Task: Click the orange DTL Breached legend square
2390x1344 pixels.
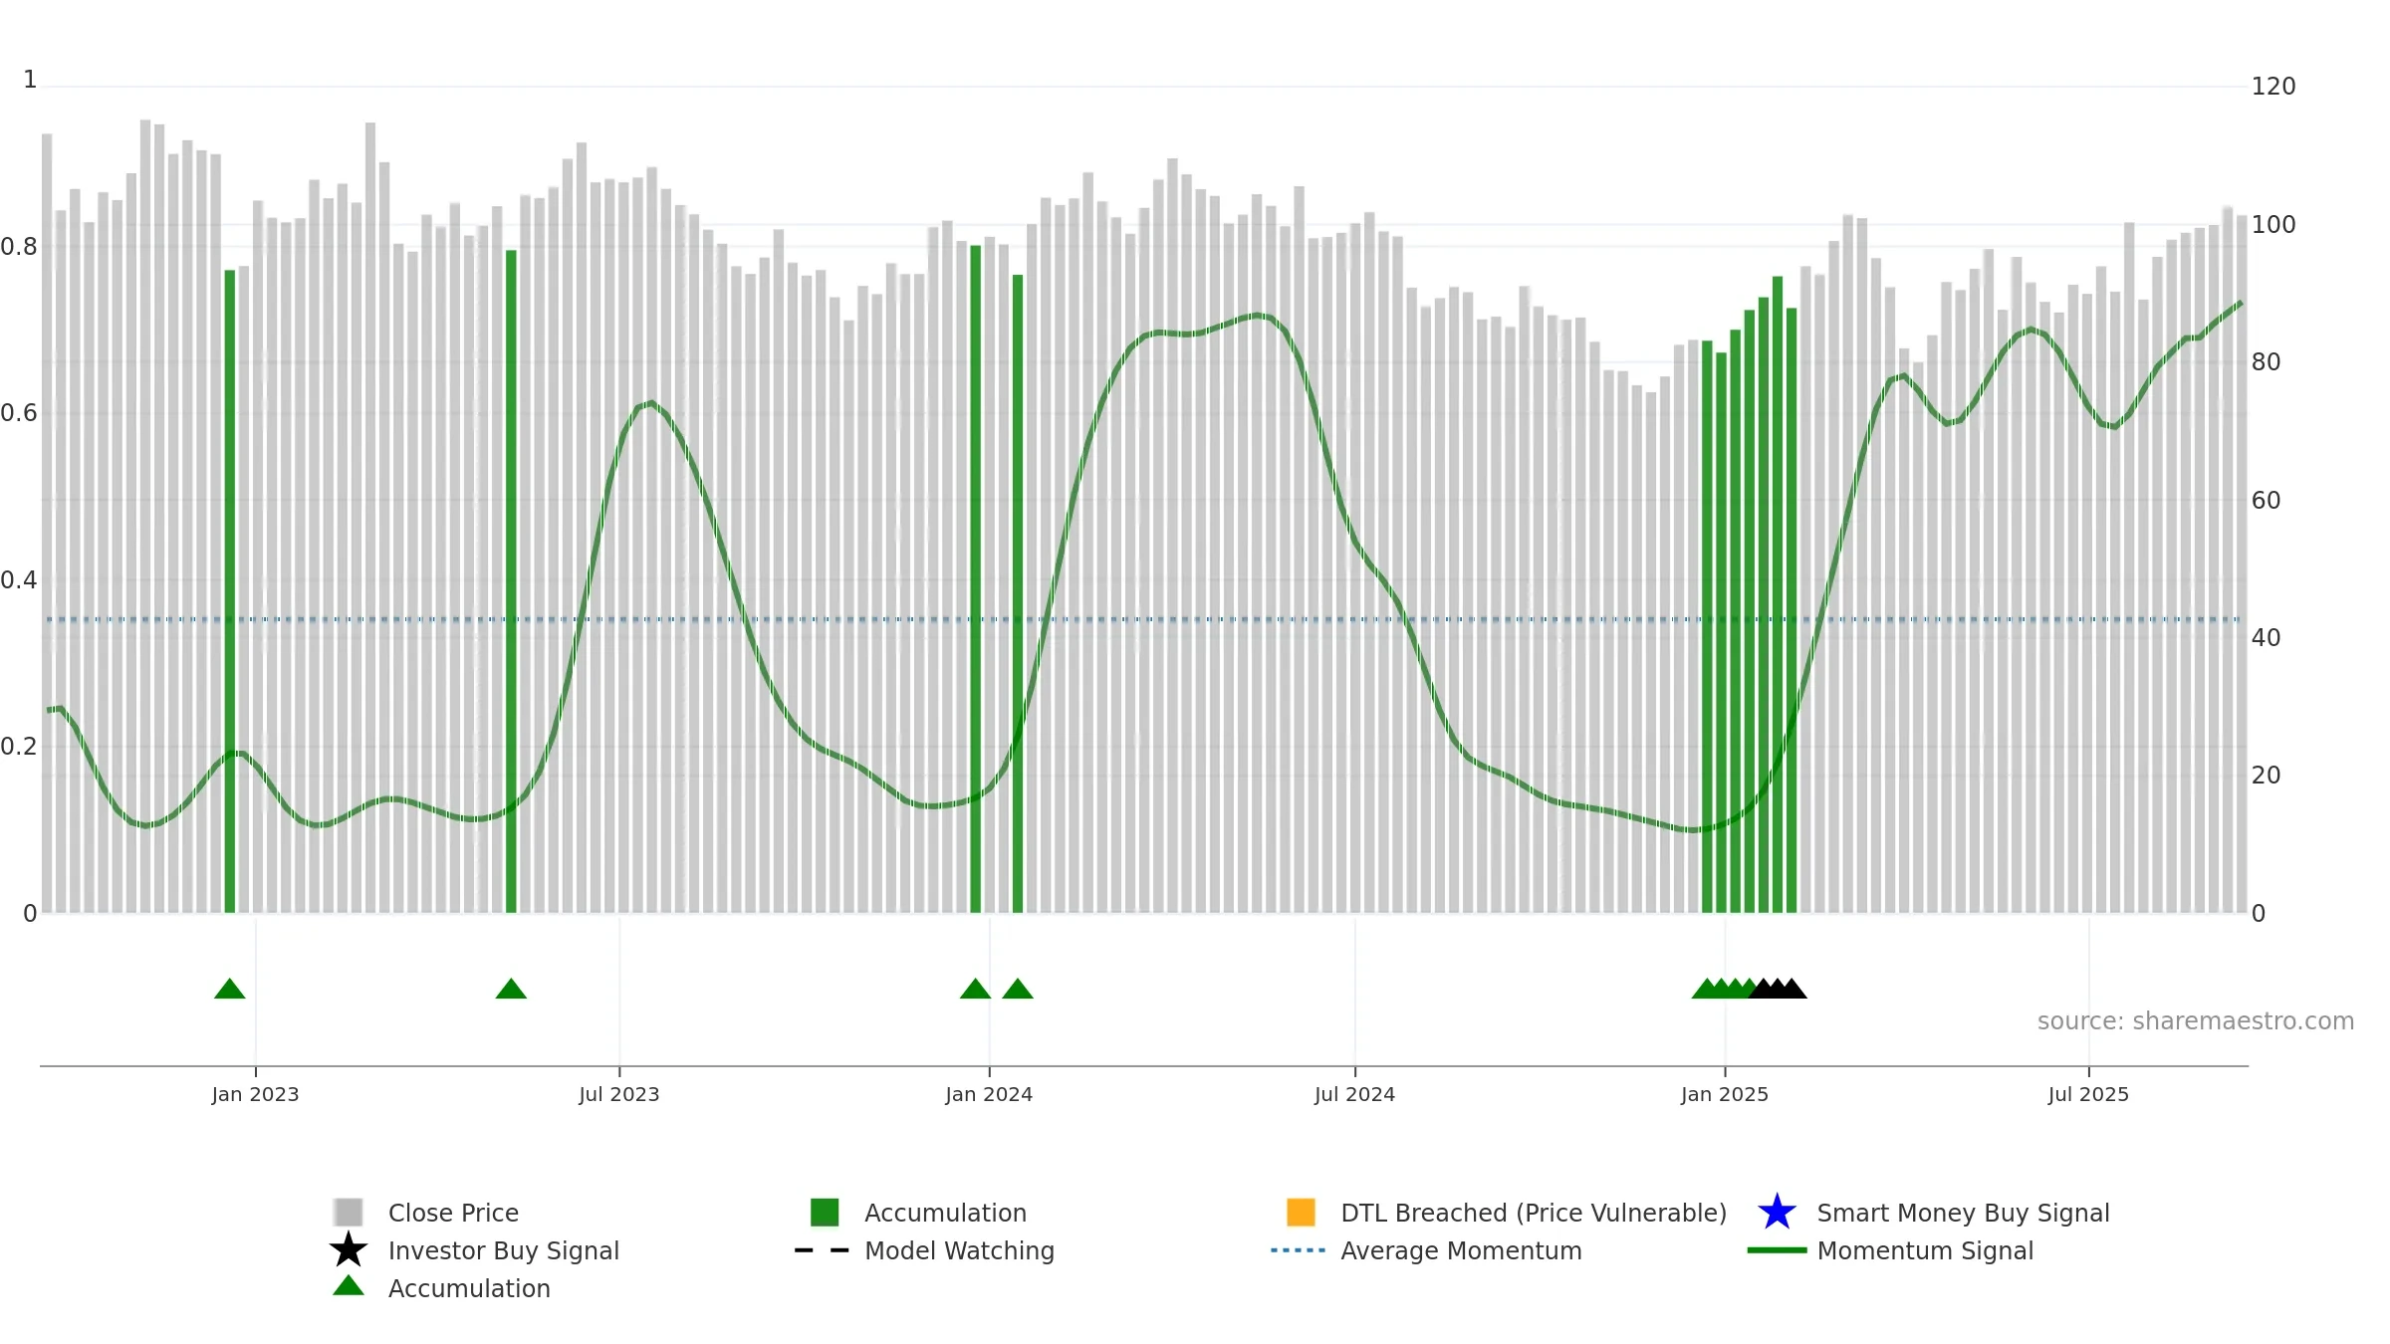Action: (1301, 1212)
